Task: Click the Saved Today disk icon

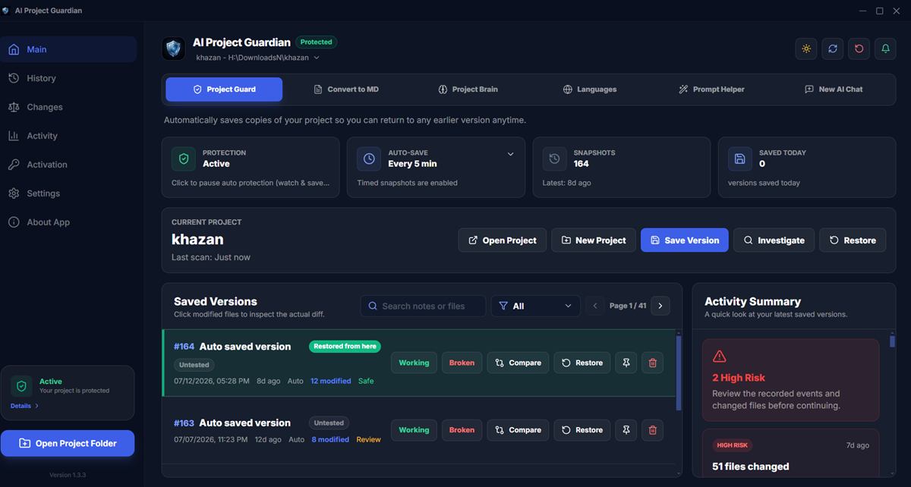Action: tap(740, 159)
